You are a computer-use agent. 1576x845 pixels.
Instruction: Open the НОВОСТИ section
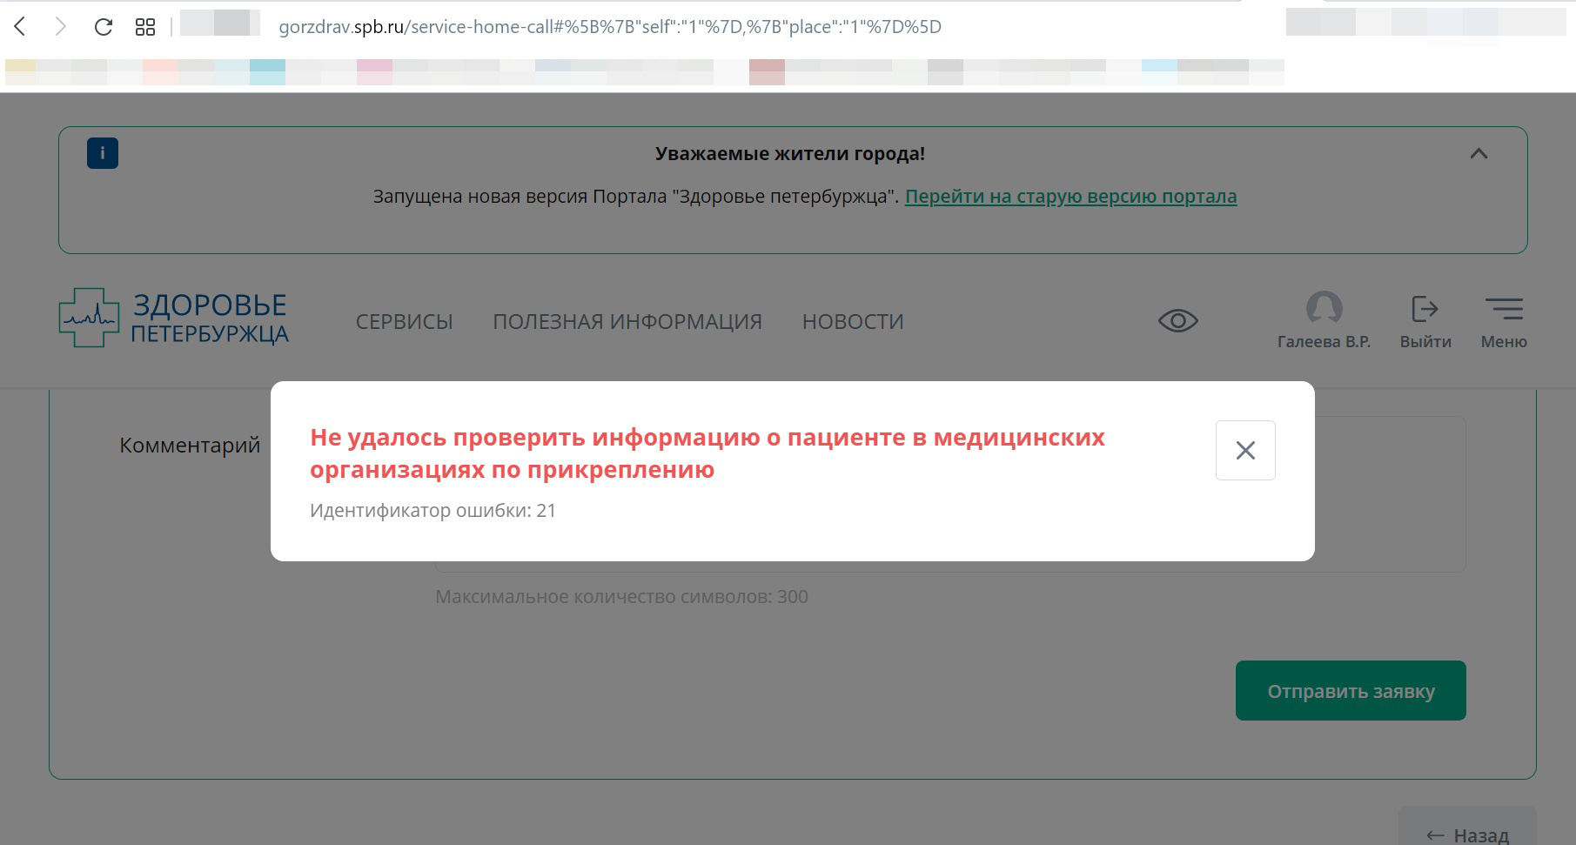click(853, 322)
